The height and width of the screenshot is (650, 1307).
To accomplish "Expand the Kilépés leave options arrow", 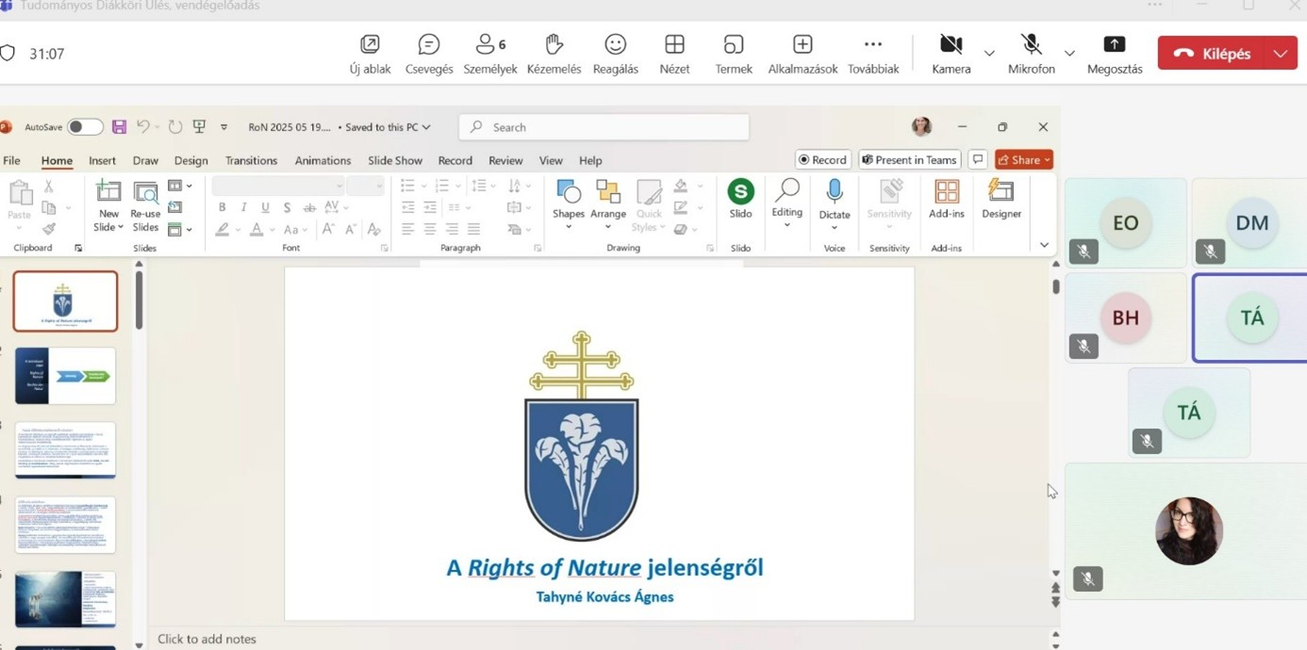I will (1280, 54).
